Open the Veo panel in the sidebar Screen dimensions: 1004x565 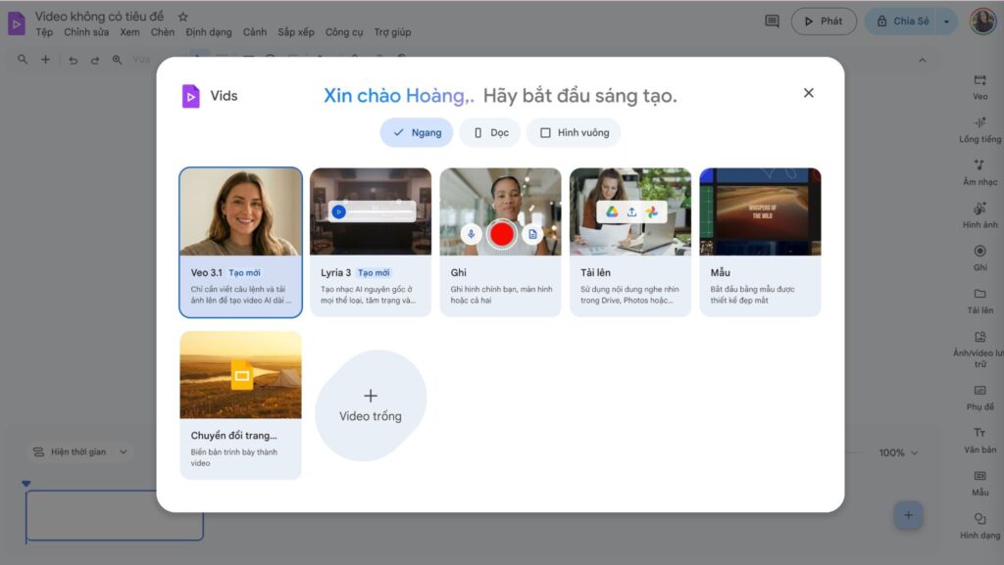point(979,87)
